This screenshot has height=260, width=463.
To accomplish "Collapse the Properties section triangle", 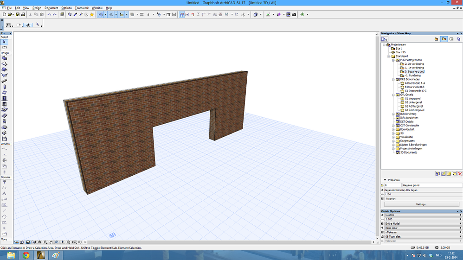I will click(x=385, y=180).
